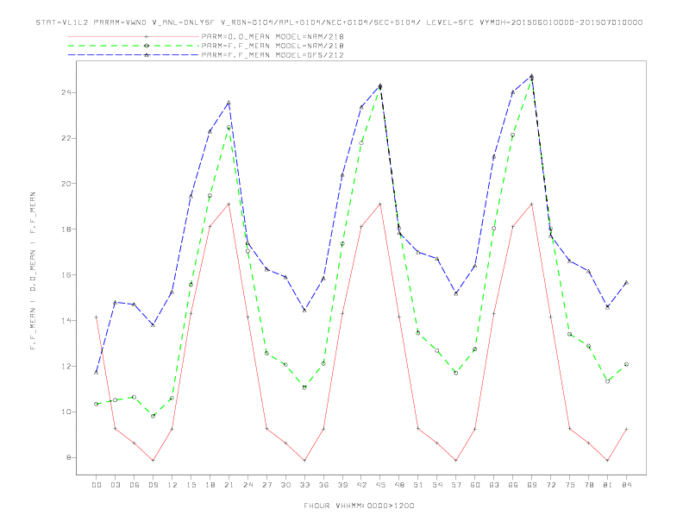Click the x-axis title FHOUR VHHMM:0000>1200

359,506
